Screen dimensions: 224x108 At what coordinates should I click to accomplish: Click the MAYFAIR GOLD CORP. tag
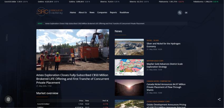pyautogui.click(x=155, y=61)
